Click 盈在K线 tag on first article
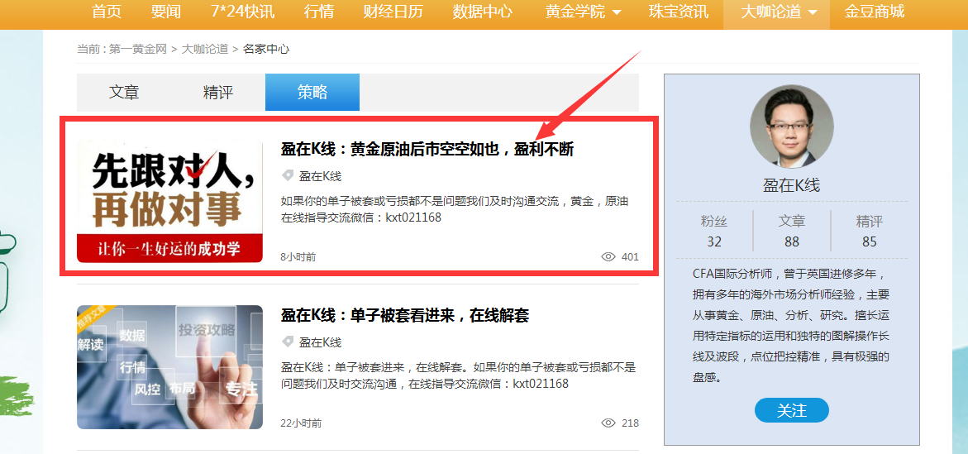The image size is (968, 454). [x=321, y=176]
